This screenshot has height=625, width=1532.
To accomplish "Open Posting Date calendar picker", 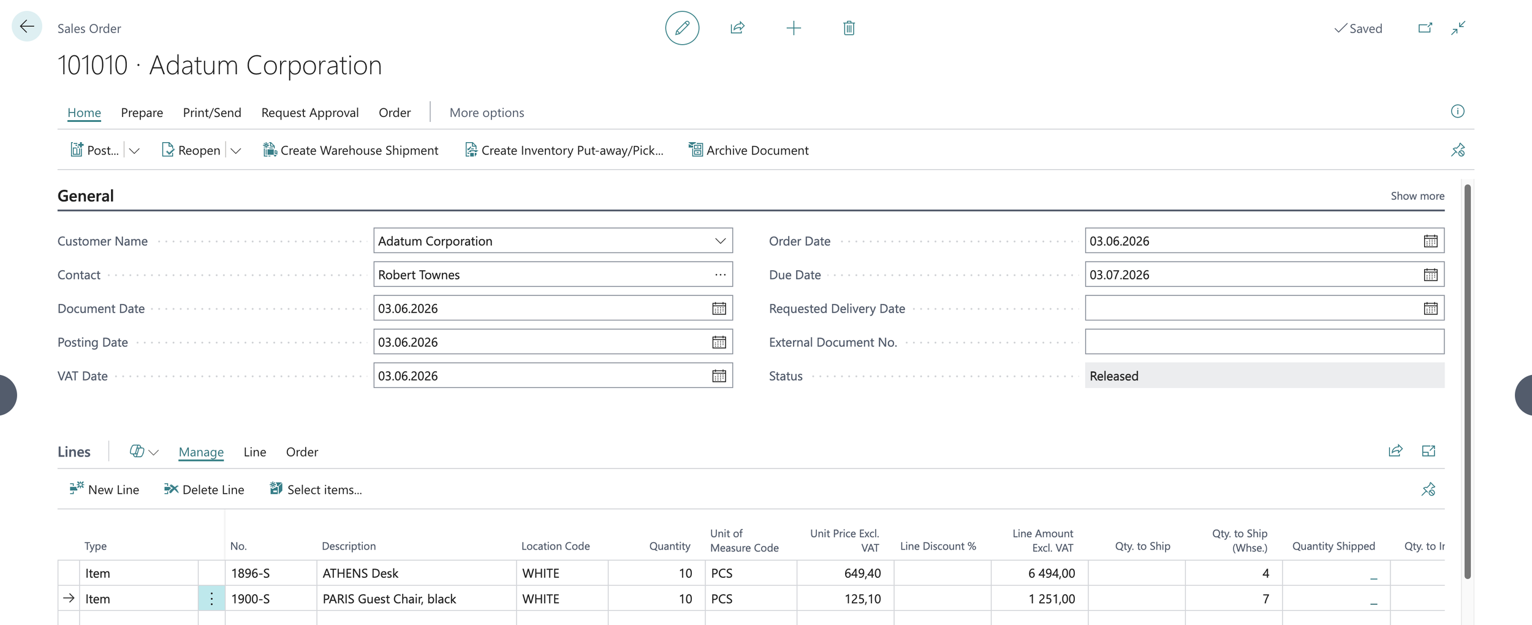I will coord(719,342).
